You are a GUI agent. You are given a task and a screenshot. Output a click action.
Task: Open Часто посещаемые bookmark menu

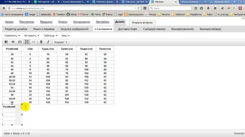(x=12, y=14)
